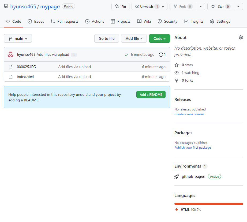Click the Environments heading
This screenshot has height=222, width=247.
(188, 166)
